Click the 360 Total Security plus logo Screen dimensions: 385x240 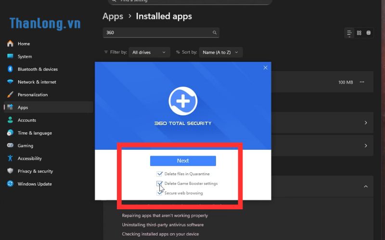click(x=183, y=101)
